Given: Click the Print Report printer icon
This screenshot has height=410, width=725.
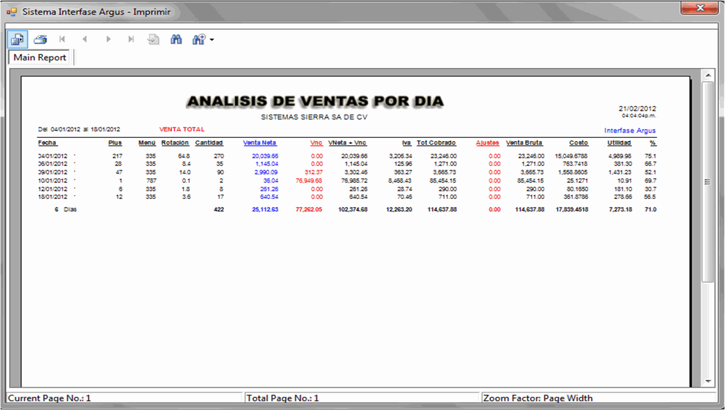Looking at the screenshot, I should click(x=40, y=39).
